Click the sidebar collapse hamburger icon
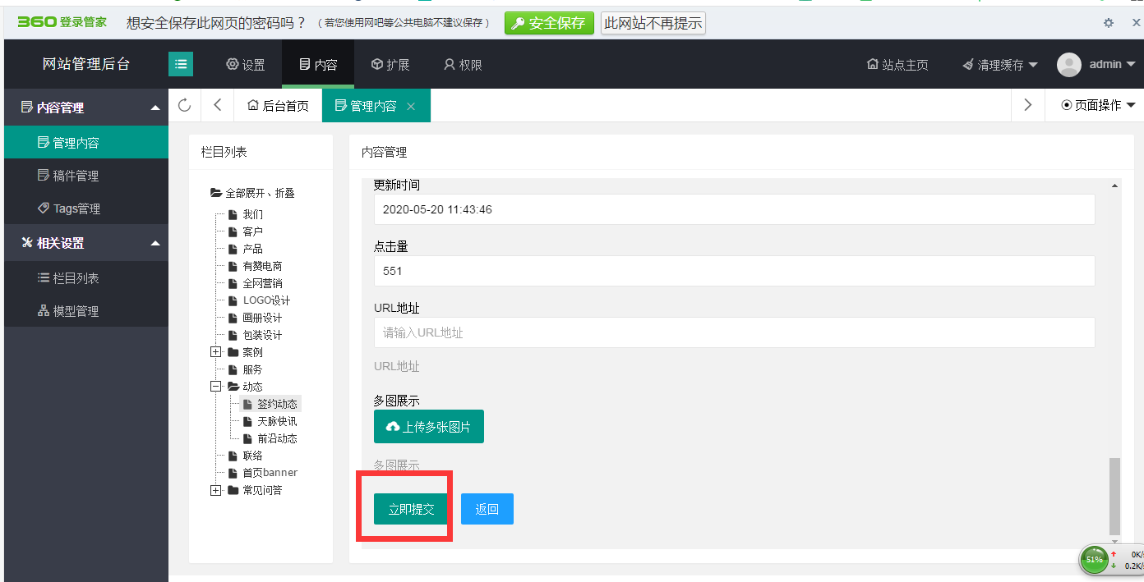This screenshot has height=582, width=1144. [181, 64]
